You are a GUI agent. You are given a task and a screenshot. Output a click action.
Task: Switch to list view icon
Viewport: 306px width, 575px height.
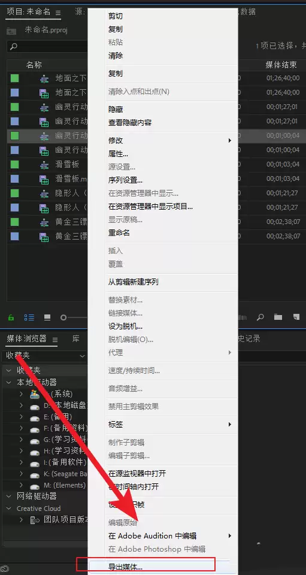[x=29, y=317]
